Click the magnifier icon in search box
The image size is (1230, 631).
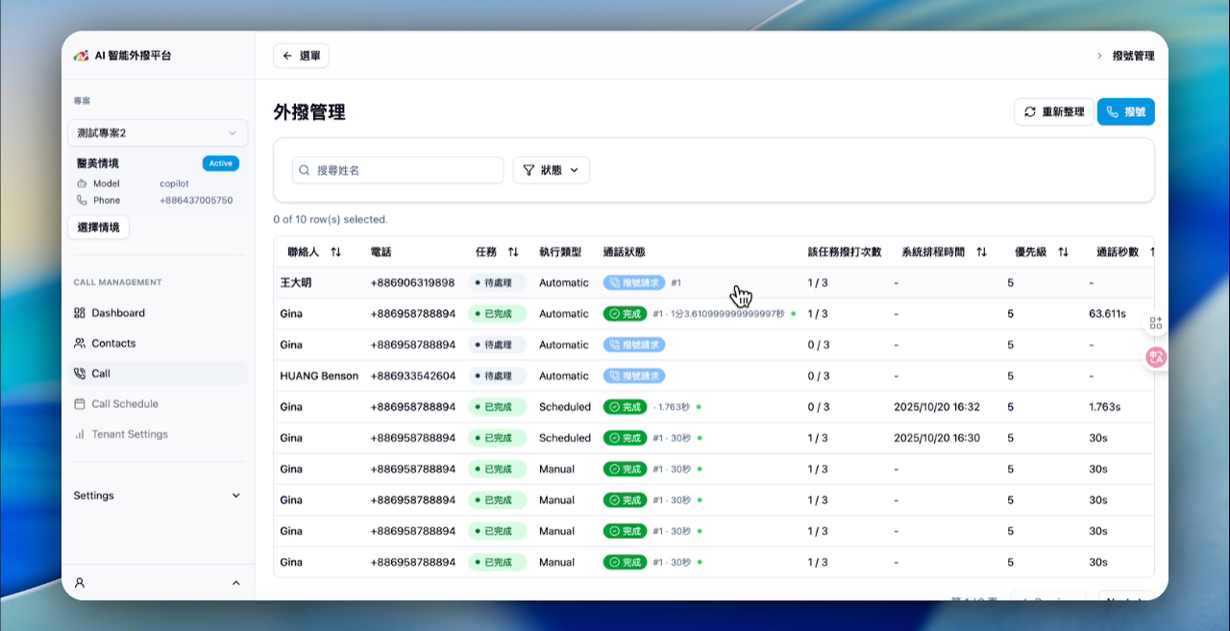coord(305,170)
